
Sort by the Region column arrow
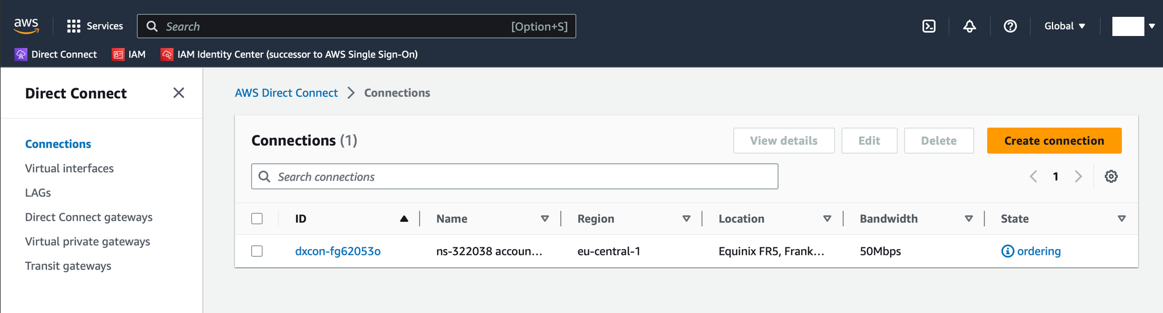(687, 219)
